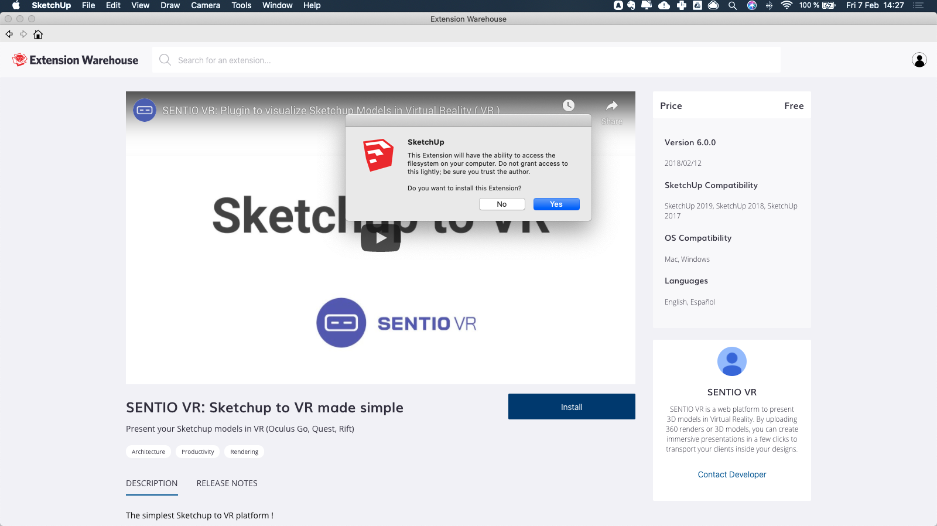This screenshot has height=526, width=937.
Task: Open the File menu
Action: pos(88,5)
